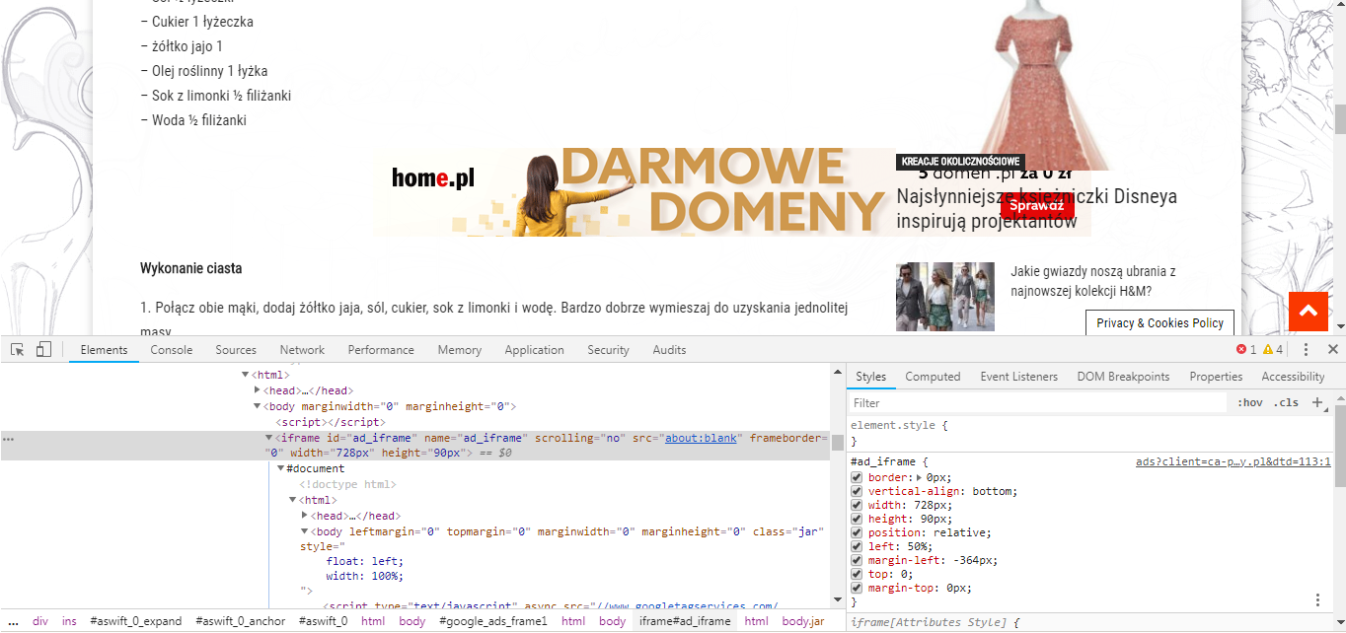The height and width of the screenshot is (633, 1346).
Task: Open the three-dot menu in Styles pane
Action: (x=1317, y=599)
